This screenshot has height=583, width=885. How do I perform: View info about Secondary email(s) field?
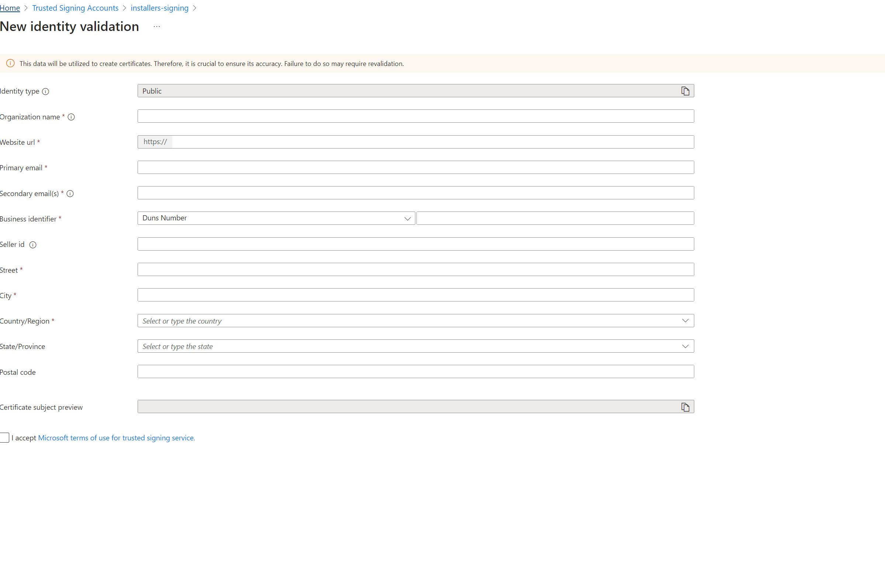click(x=70, y=194)
